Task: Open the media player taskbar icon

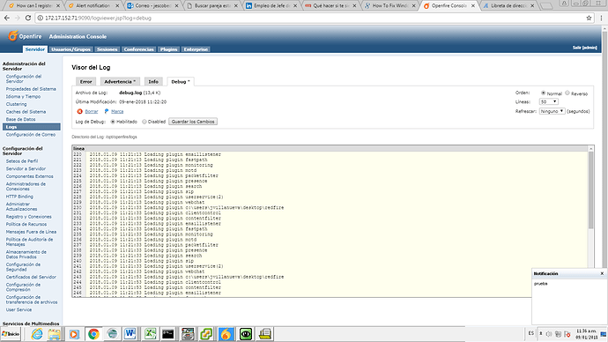Action: pos(74,334)
